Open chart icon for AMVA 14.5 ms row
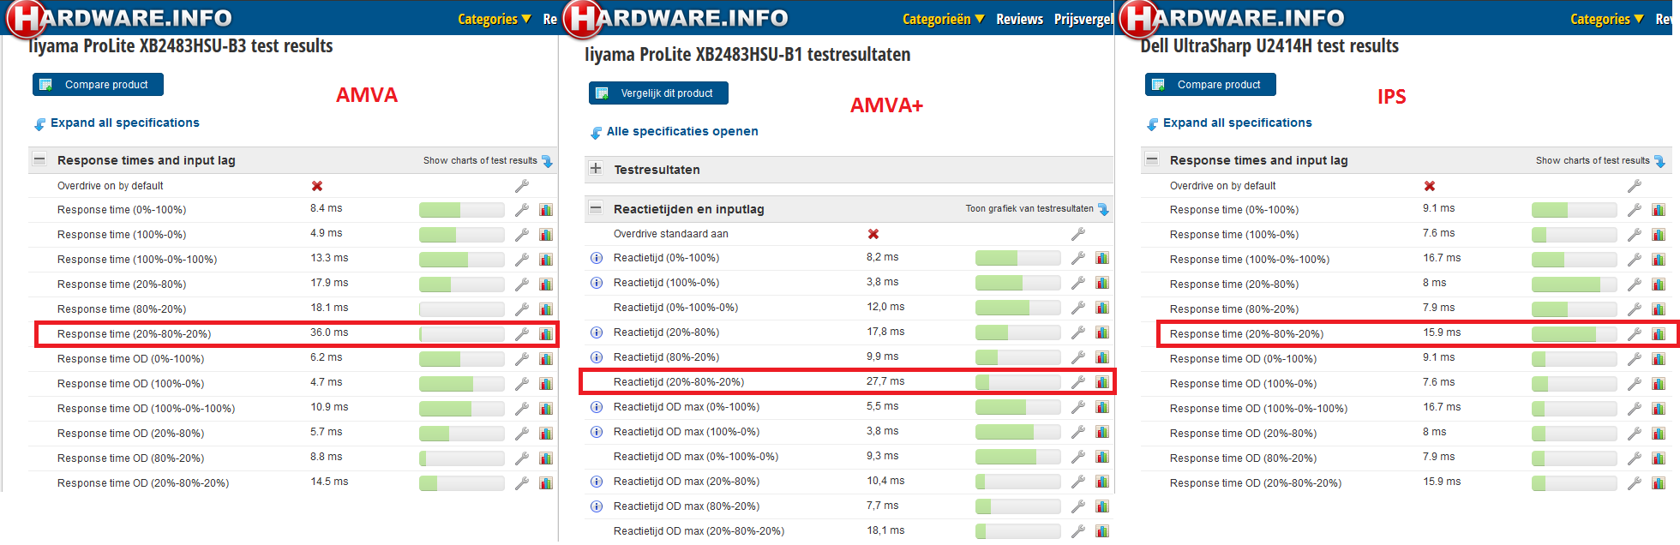 click(x=546, y=483)
